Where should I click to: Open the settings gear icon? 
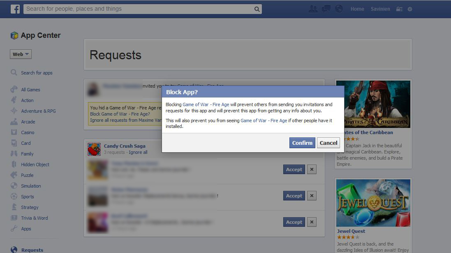pos(410,9)
